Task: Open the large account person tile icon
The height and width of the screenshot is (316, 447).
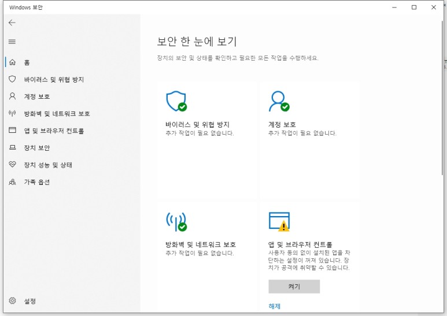Action: [x=279, y=101]
